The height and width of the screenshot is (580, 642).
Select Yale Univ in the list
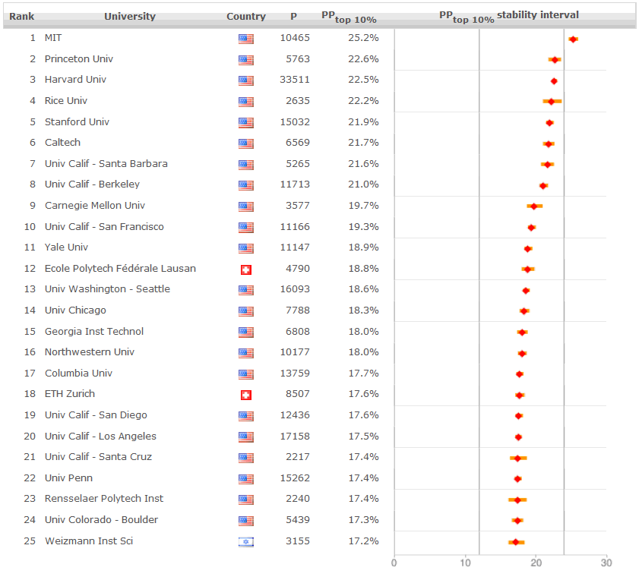[x=66, y=247]
